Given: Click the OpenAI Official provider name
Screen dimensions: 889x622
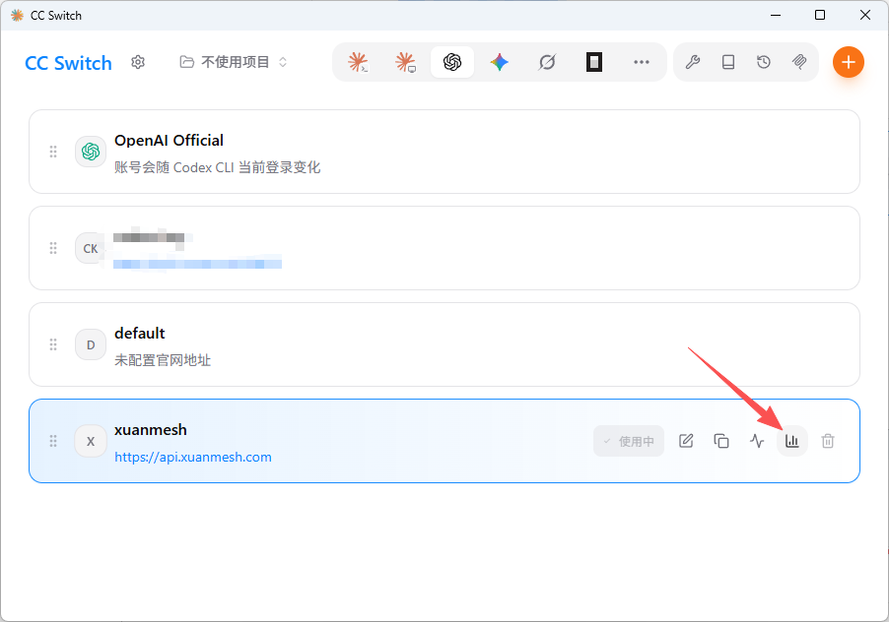Looking at the screenshot, I should (x=169, y=141).
